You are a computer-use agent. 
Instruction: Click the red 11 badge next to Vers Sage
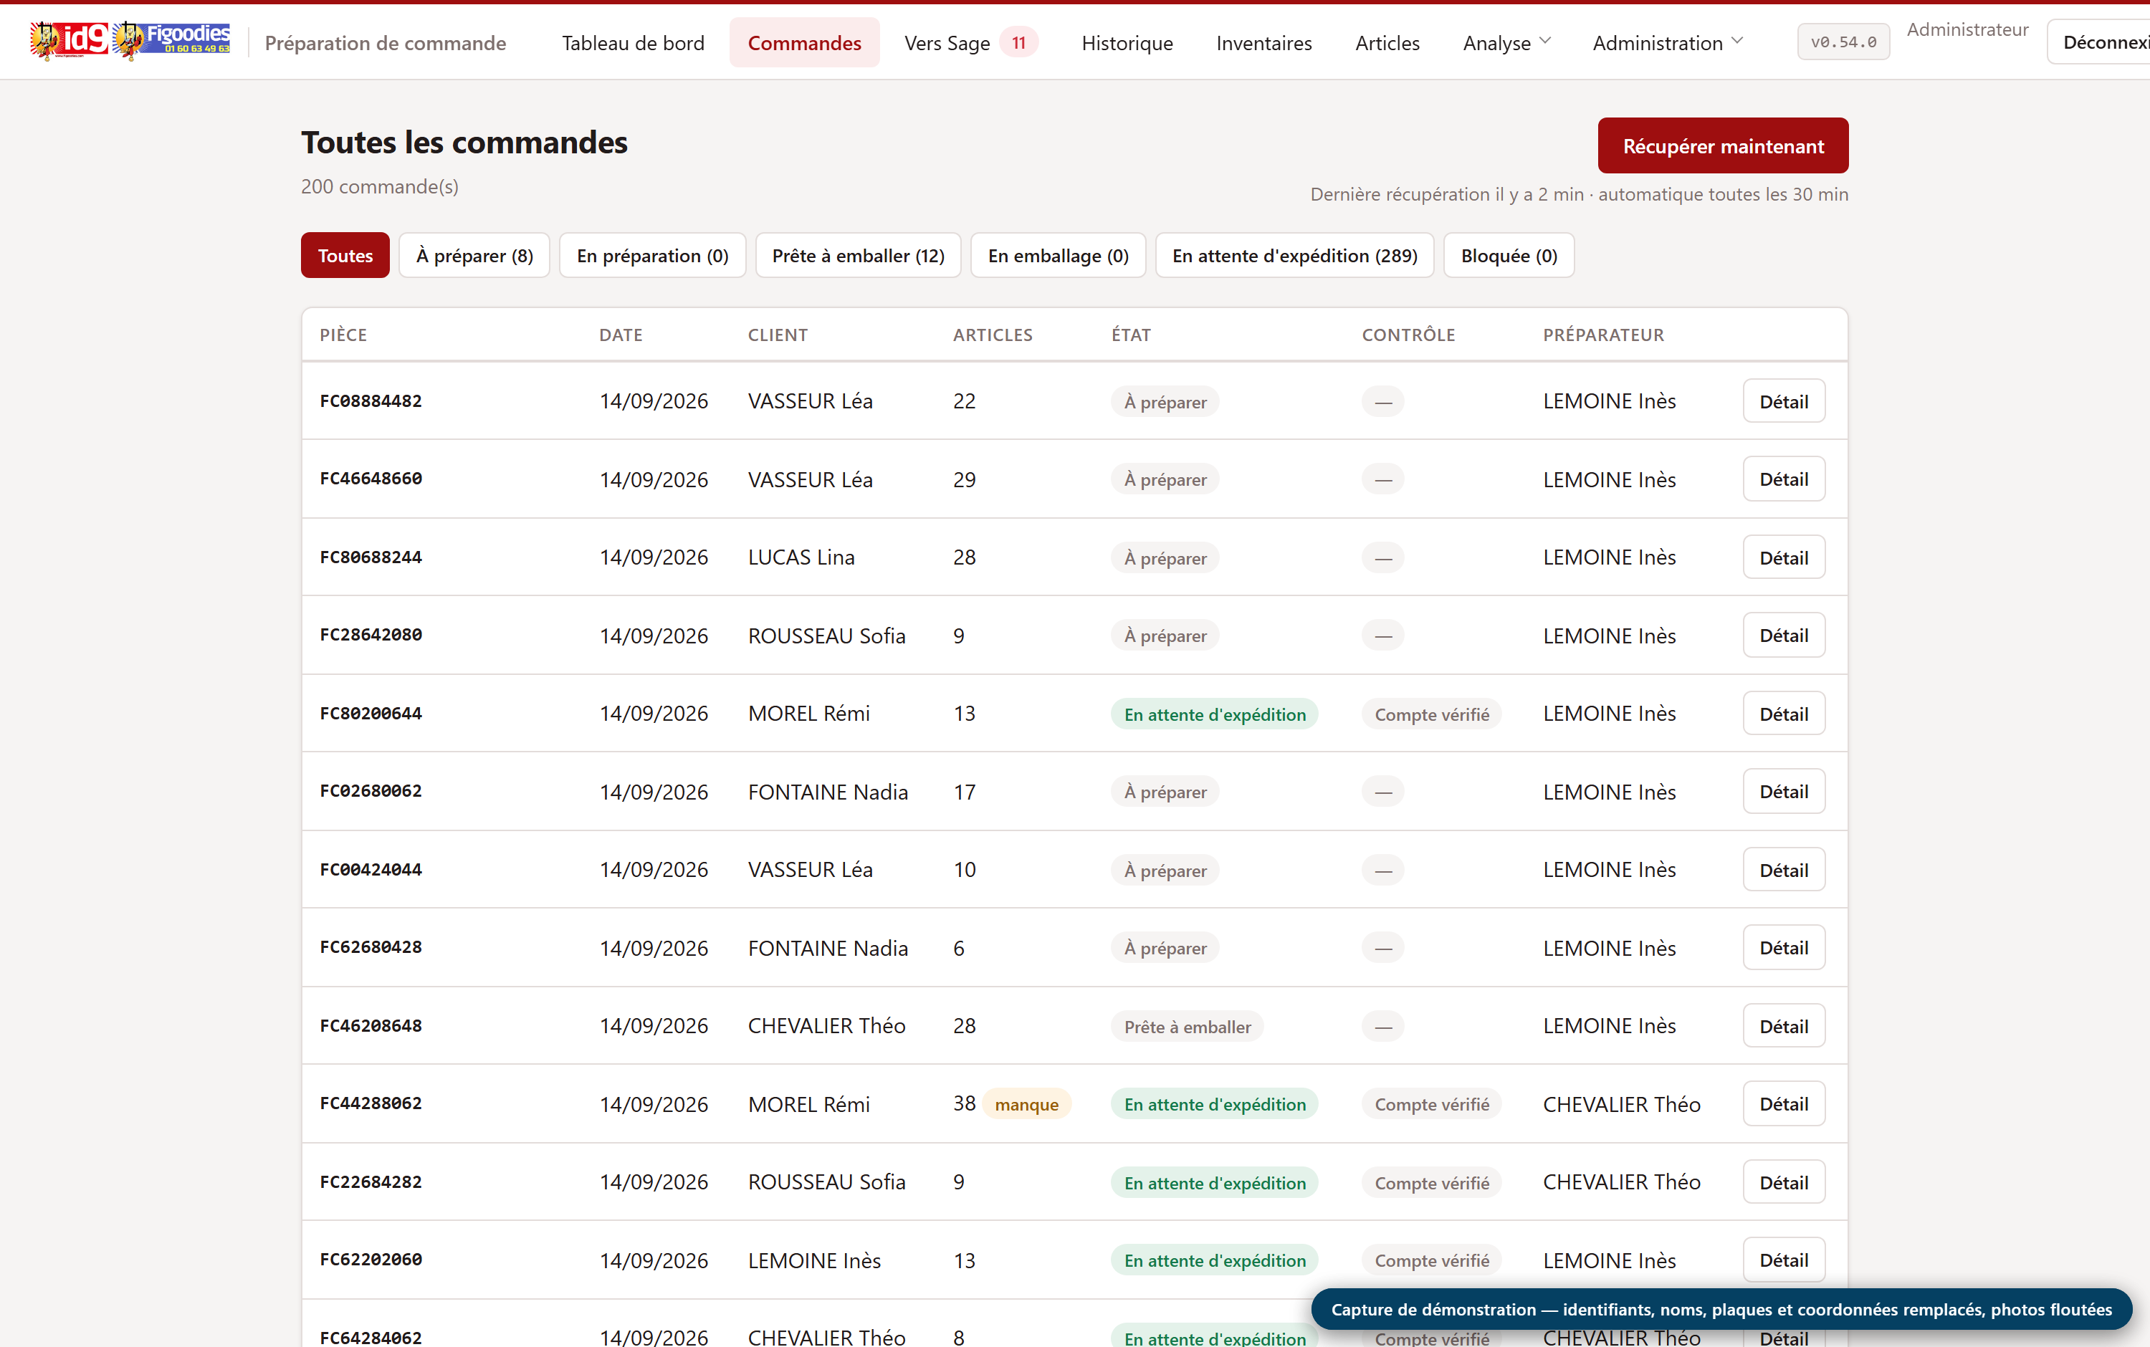[1018, 43]
